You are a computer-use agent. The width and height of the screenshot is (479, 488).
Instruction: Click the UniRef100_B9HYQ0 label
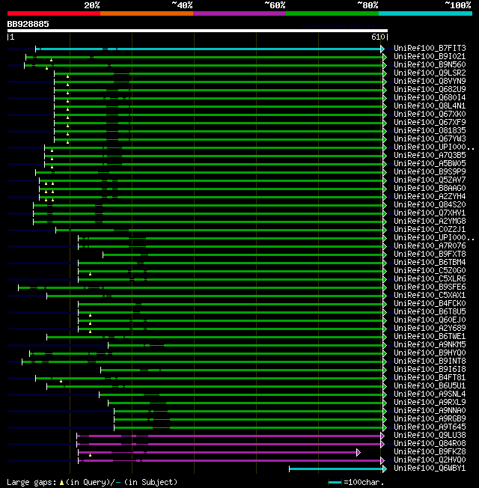pyautogui.click(x=430, y=353)
